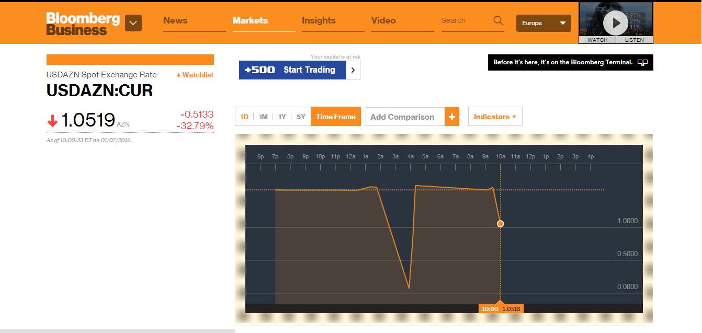Open the Markets menu
Screen dimensions: 702x333
[x=250, y=20]
